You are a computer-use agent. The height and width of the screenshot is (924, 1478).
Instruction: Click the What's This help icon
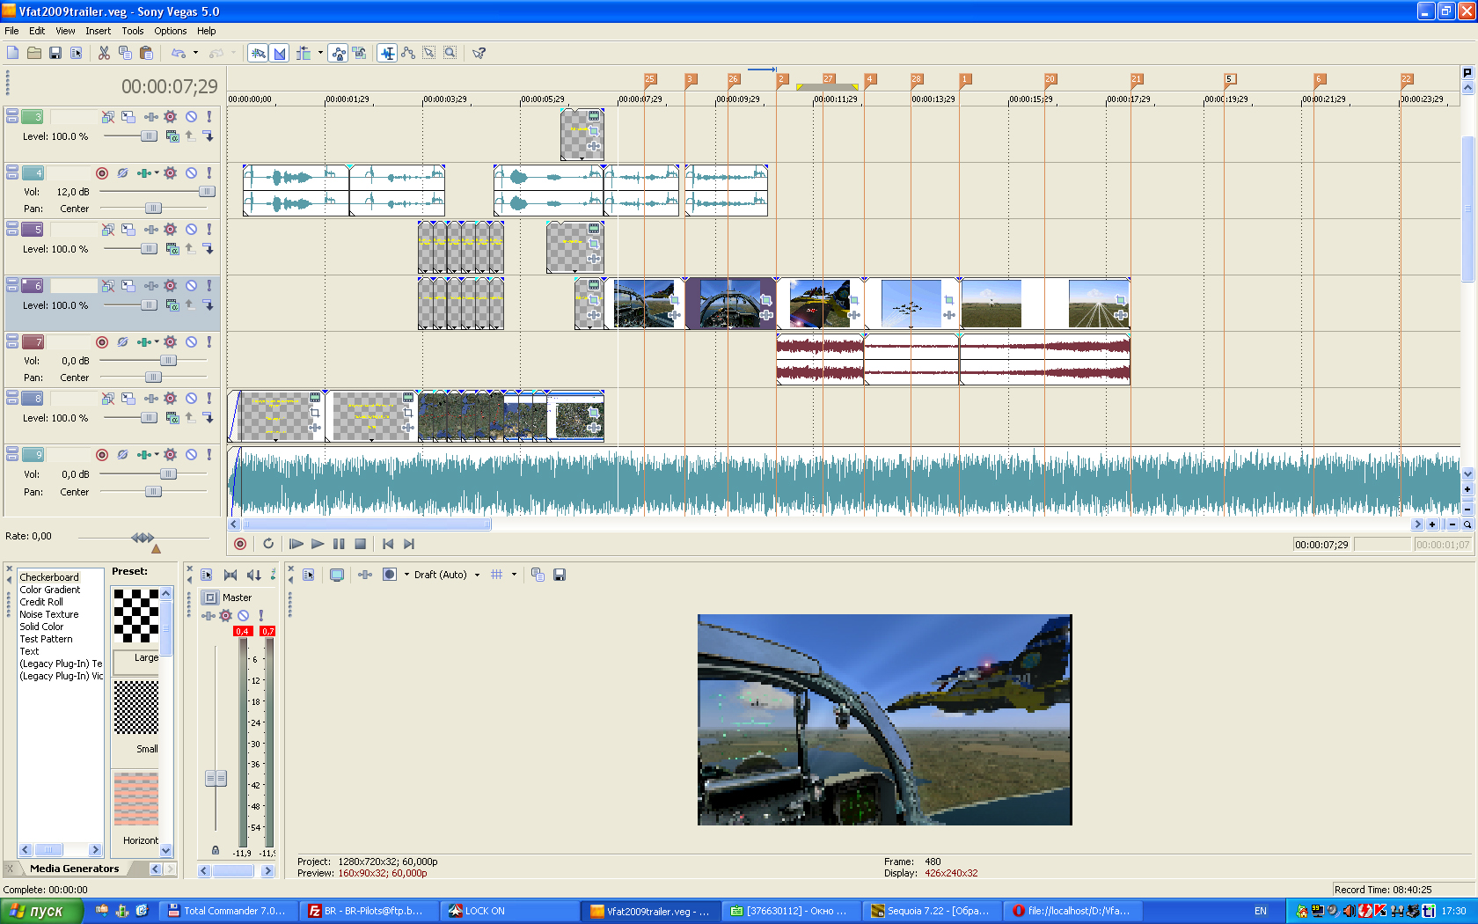(x=479, y=53)
